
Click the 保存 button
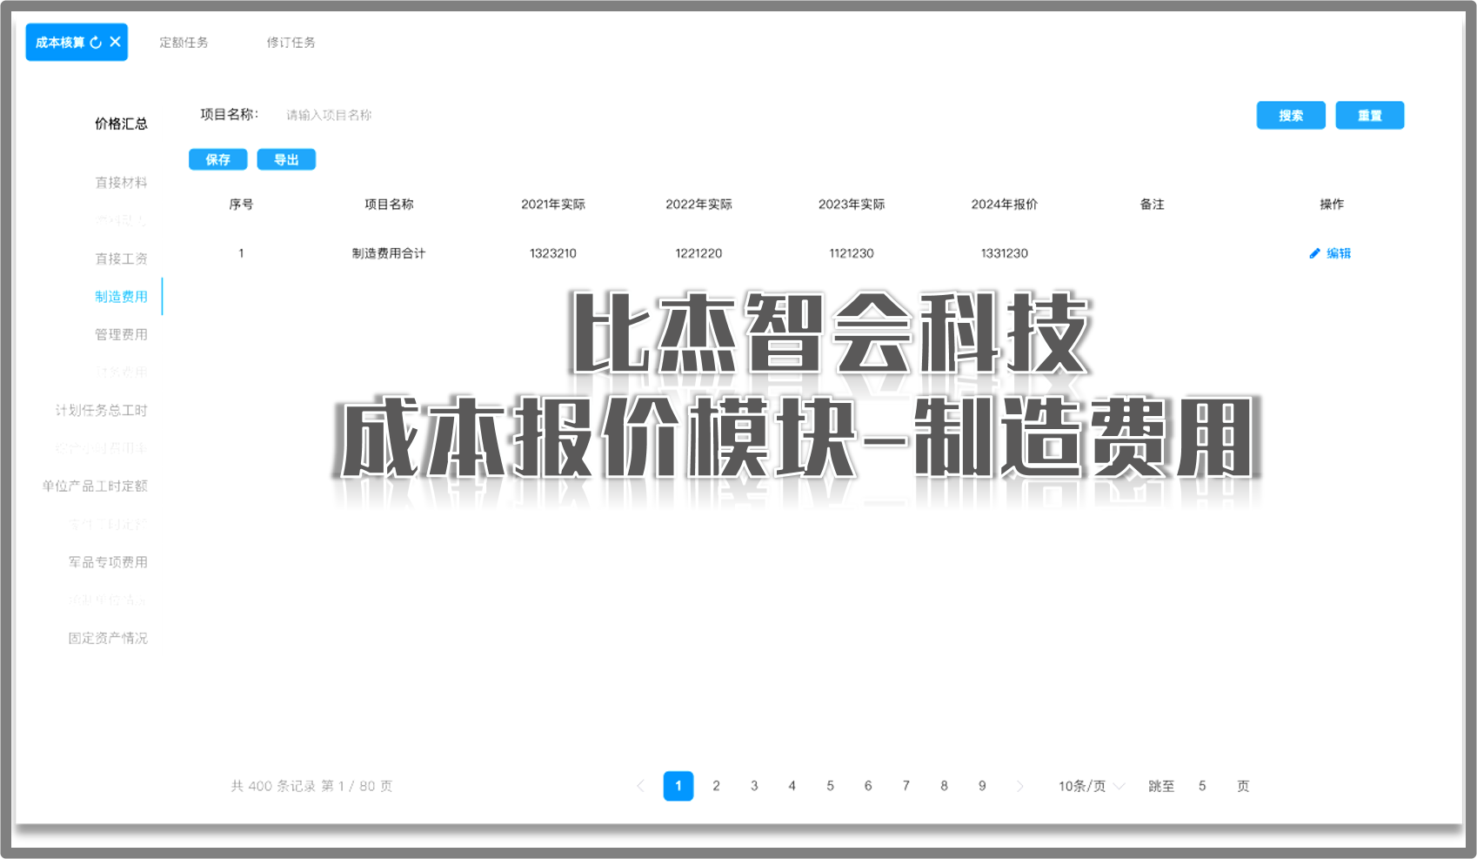point(218,159)
